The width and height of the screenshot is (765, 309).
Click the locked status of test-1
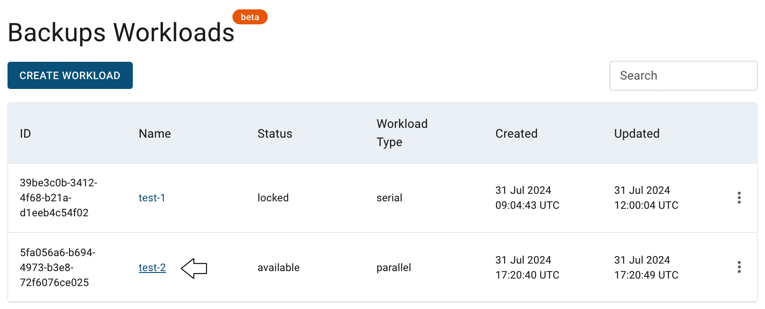(x=273, y=198)
